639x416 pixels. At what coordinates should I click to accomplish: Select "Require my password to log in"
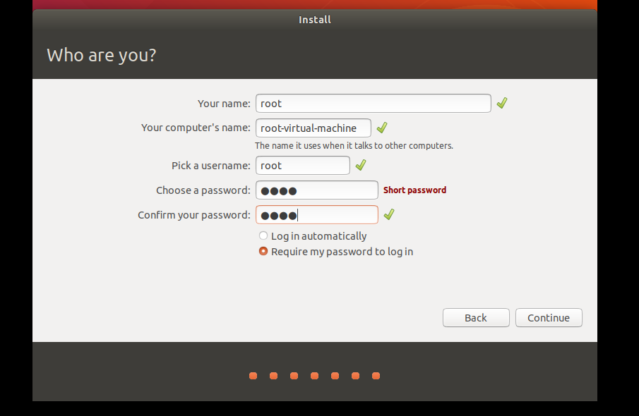click(263, 251)
